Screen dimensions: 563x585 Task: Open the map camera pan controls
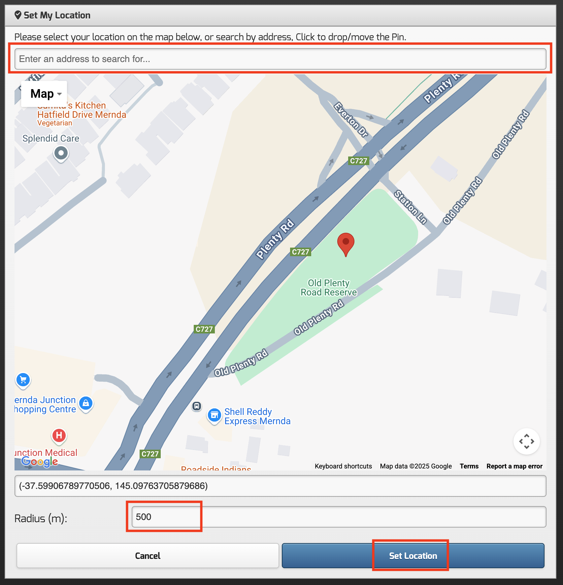[526, 441]
